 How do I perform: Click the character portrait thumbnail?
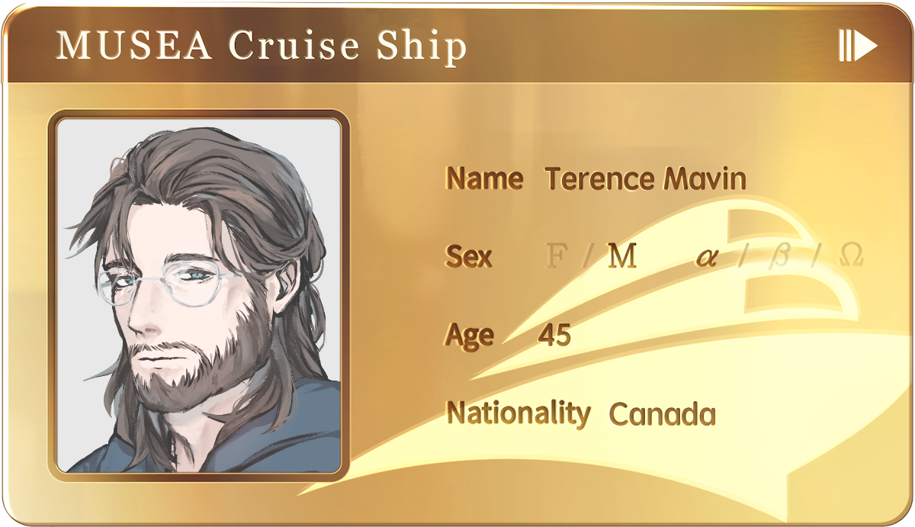tap(199, 295)
